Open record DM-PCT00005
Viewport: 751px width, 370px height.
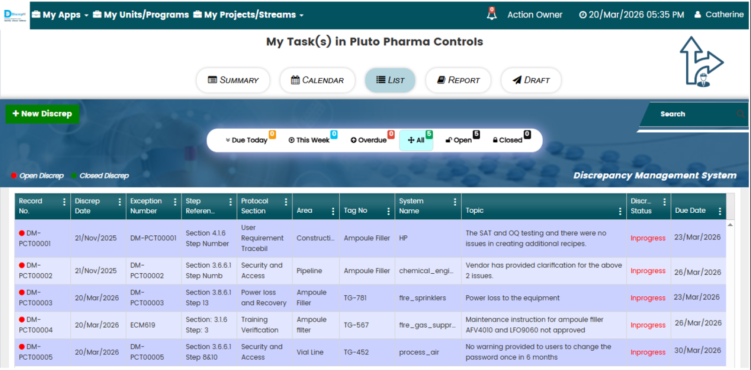(x=36, y=352)
